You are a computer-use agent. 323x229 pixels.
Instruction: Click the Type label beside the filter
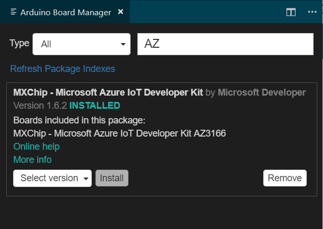coord(20,43)
